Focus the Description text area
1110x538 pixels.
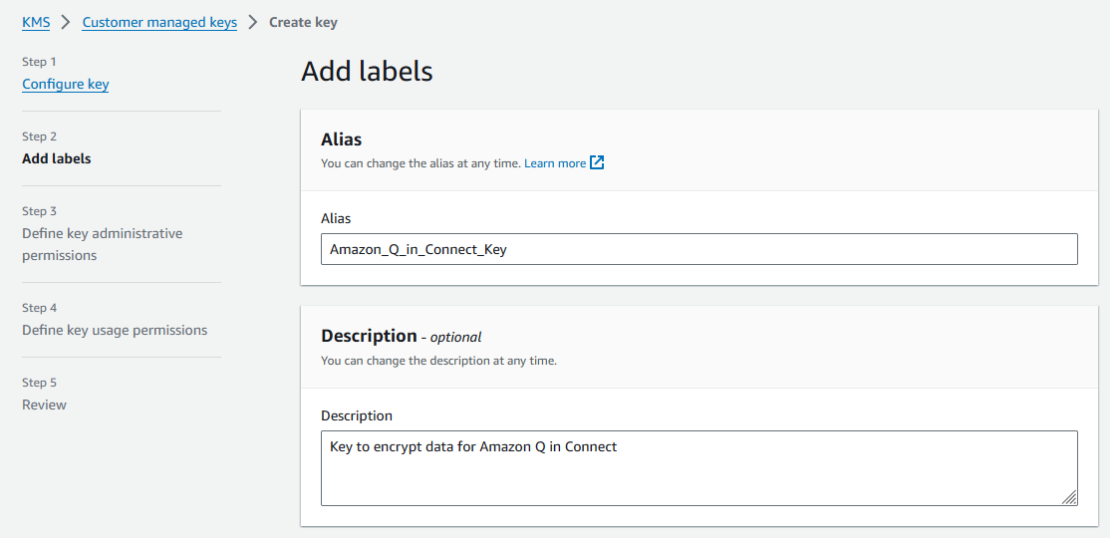[698, 468]
